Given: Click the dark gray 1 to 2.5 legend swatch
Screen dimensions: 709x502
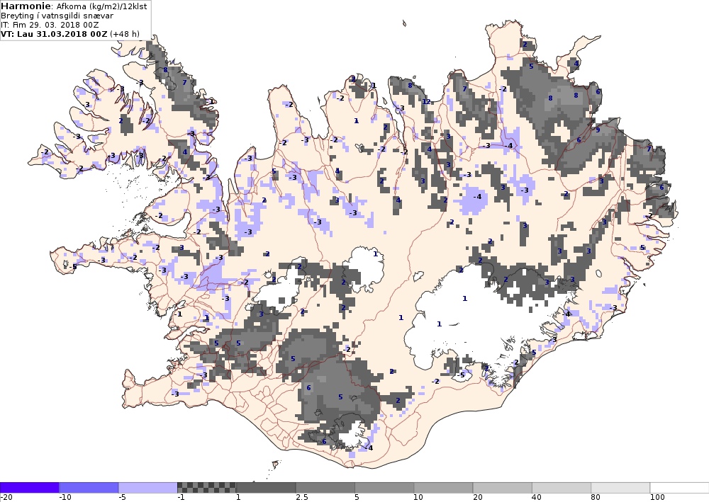Looking at the screenshot, I should pos(266,488).
